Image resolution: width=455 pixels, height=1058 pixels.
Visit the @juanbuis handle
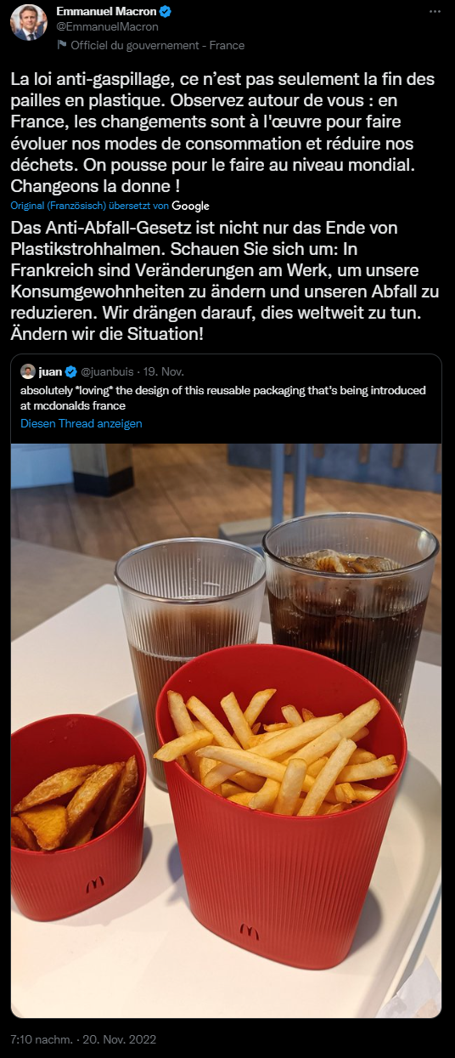108,372
